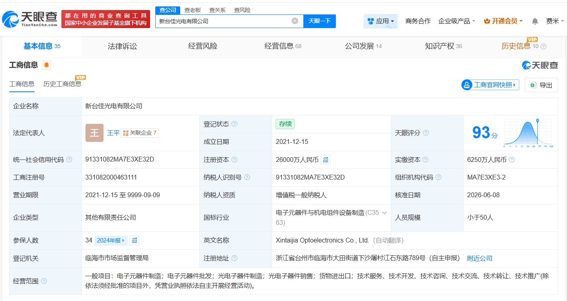
Task: Switch to the 知识产权 tab
Action: point(443,46)
